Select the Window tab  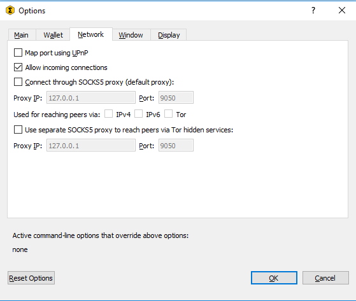tap(131, 35)
